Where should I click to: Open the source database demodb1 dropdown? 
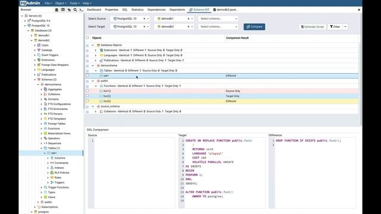coord(192,18)
